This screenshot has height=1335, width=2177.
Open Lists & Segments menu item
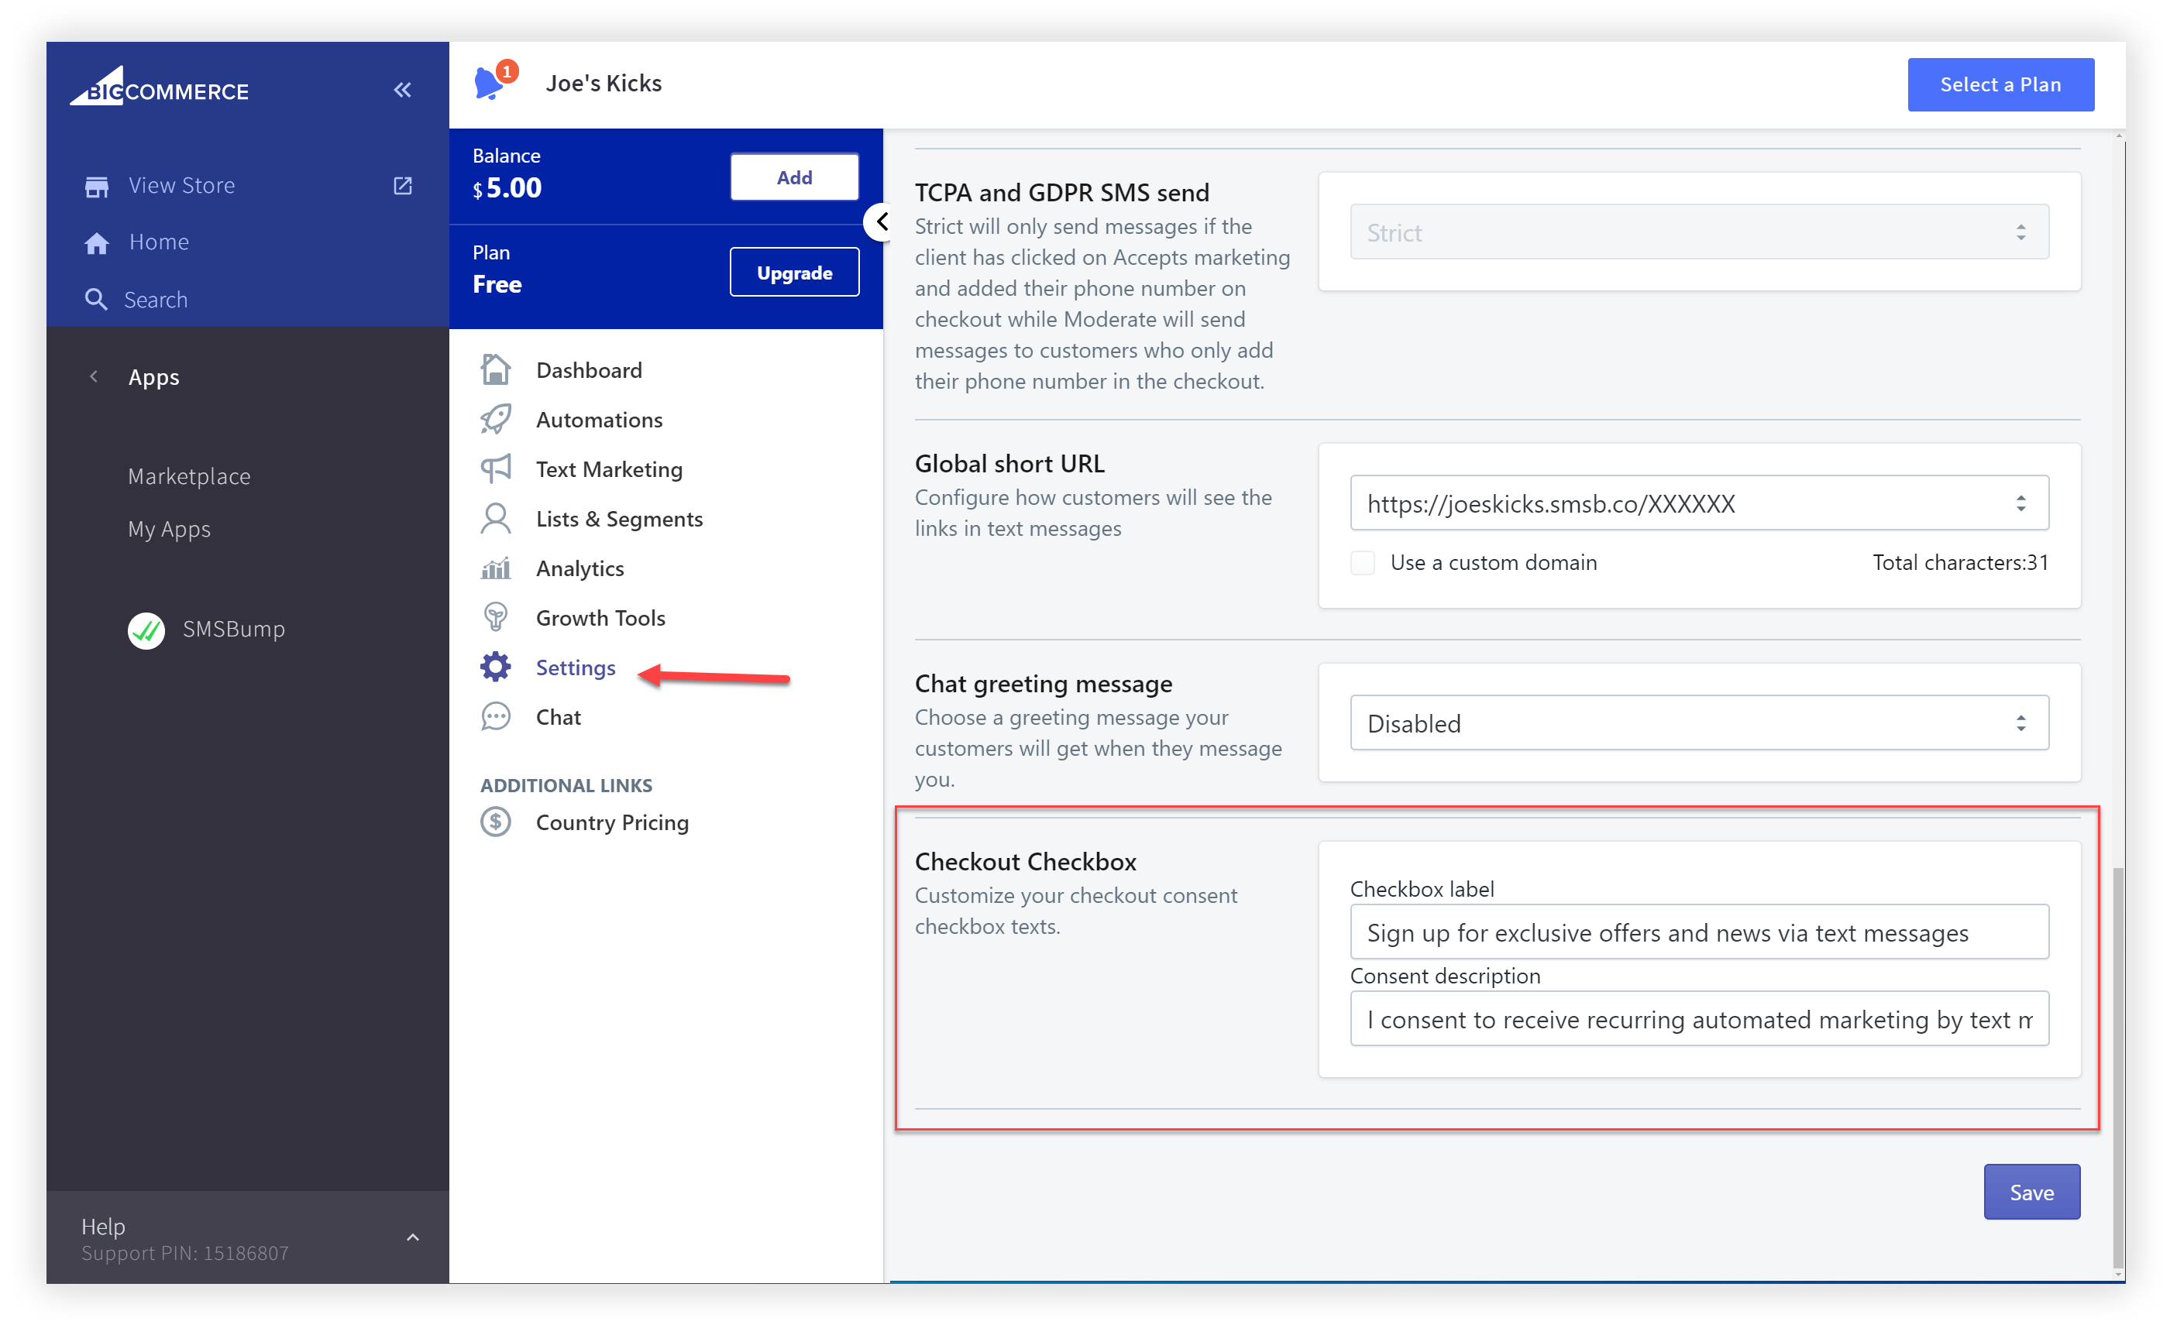(x=619, y=518)
